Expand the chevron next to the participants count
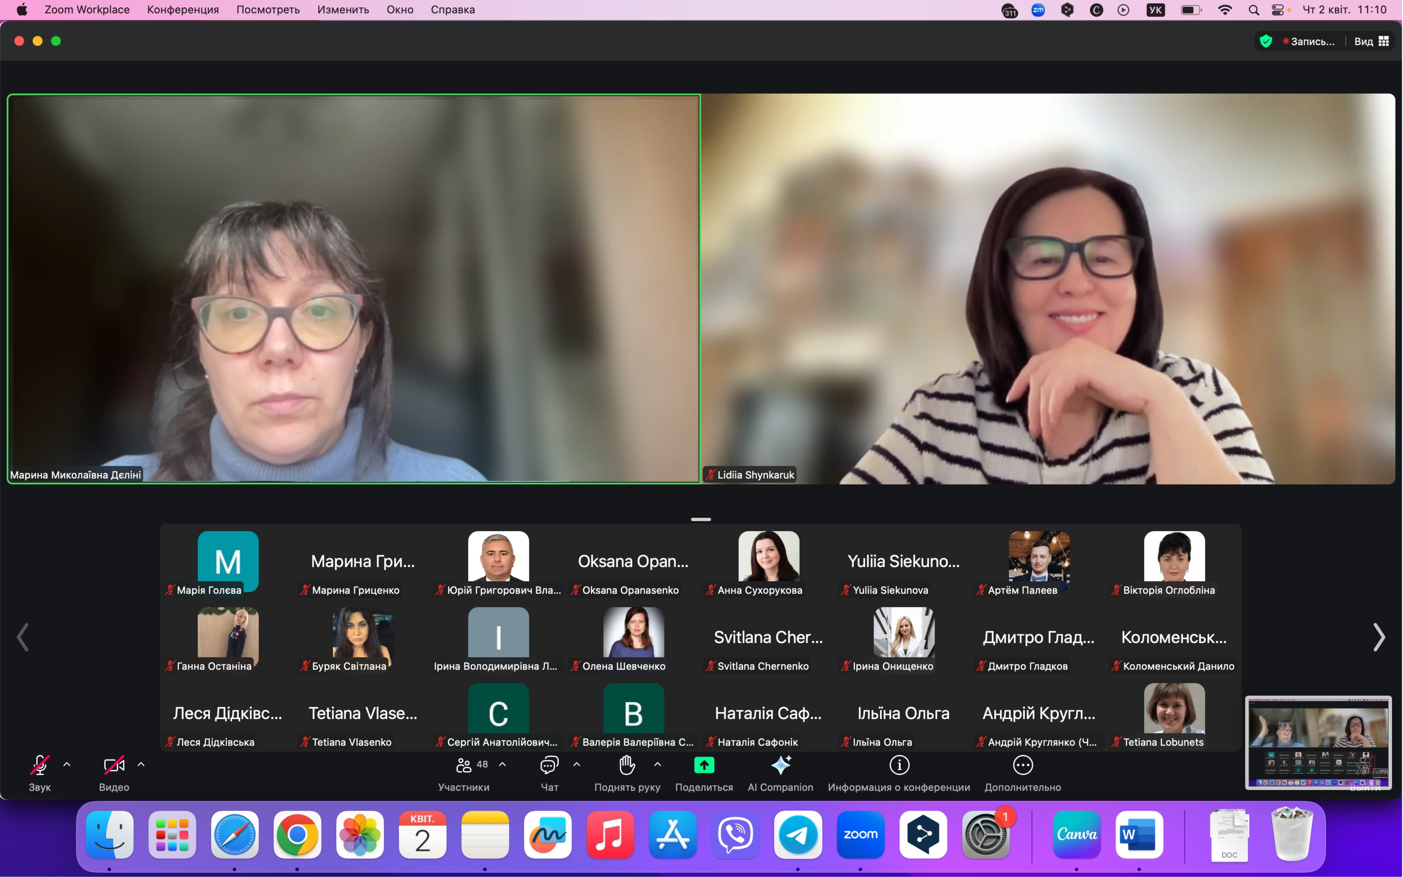This screenshot has width=1403, height=877. [x=503, y=764]
